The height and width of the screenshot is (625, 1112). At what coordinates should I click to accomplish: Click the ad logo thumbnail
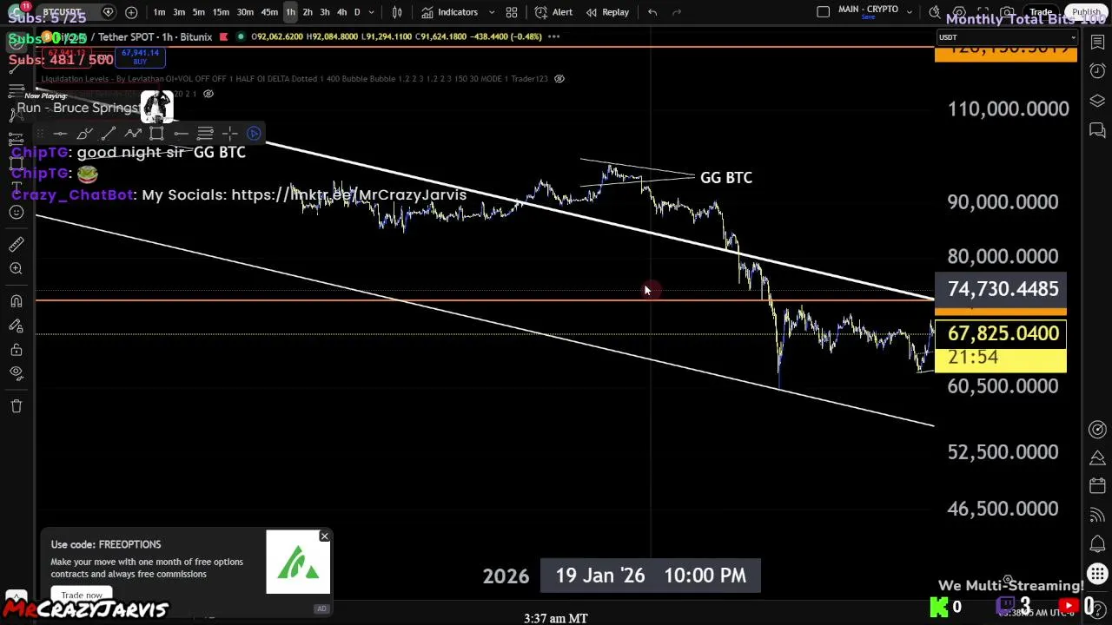pyautogui.click(x=298, y=562)
